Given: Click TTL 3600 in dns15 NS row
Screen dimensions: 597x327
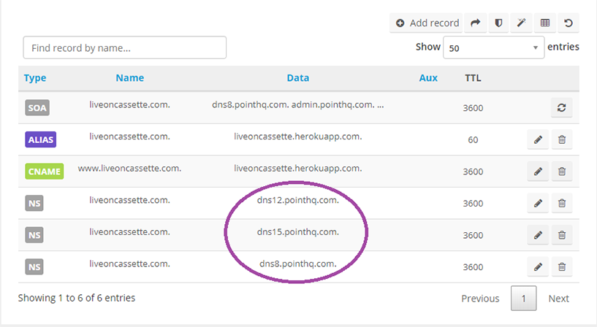Looking at the screenshot, I should [473, 235].
